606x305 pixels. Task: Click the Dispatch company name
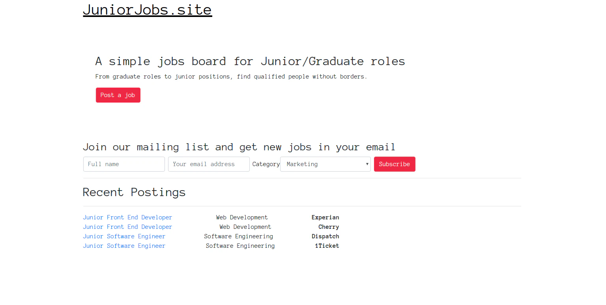point(325,236)
